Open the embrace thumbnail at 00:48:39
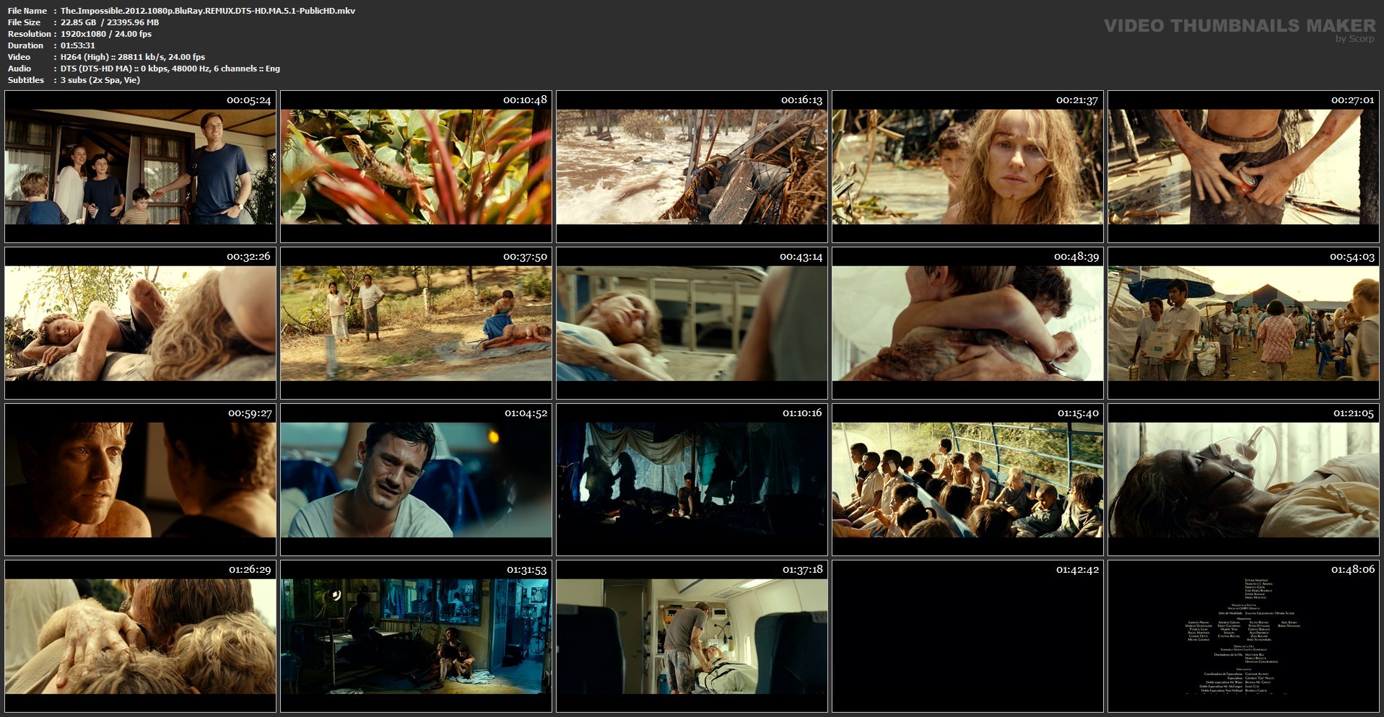Screen dimensions: 1384x717 click(x=967, y=323)
